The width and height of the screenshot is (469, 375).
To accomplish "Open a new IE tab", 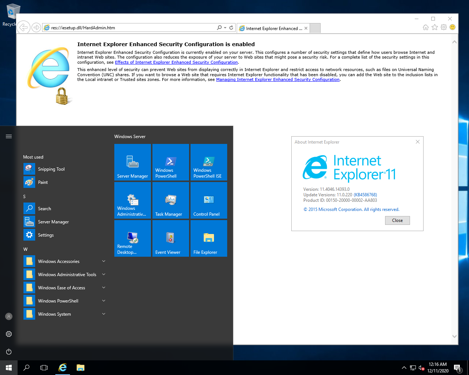I will pyautogui.click(x=315, y=28).
